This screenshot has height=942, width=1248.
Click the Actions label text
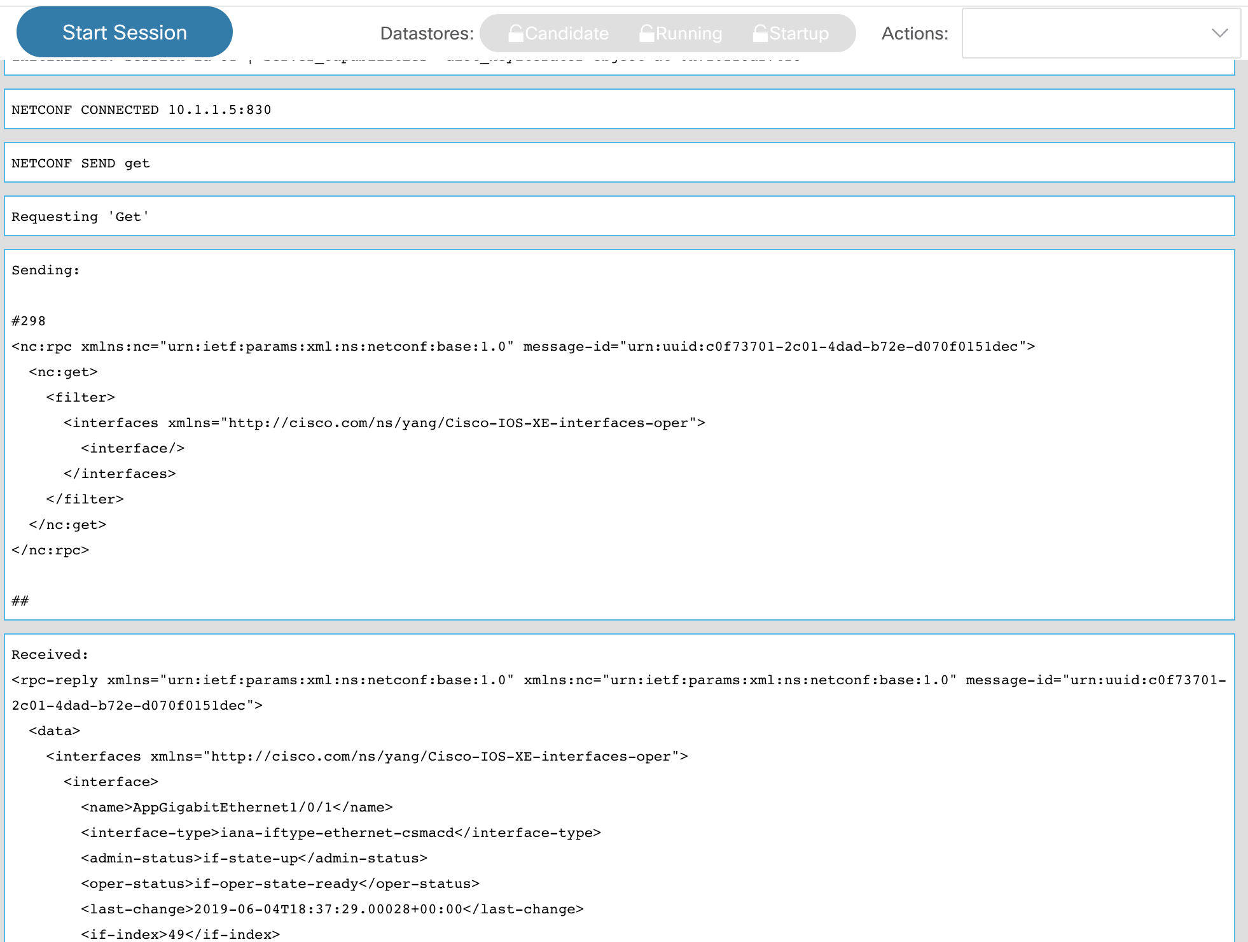(914, 33)
